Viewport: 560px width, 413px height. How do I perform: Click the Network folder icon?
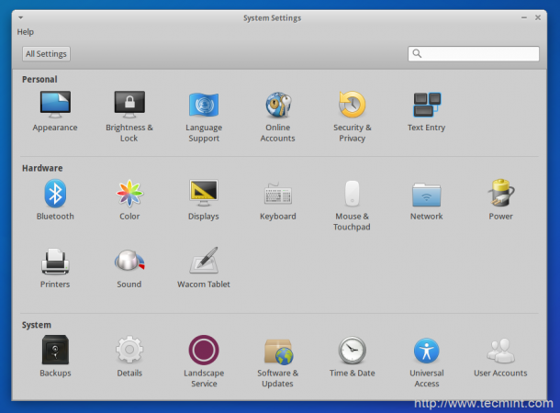coord(426,194)
